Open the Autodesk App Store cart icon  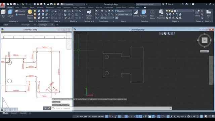tap(183, 4)
